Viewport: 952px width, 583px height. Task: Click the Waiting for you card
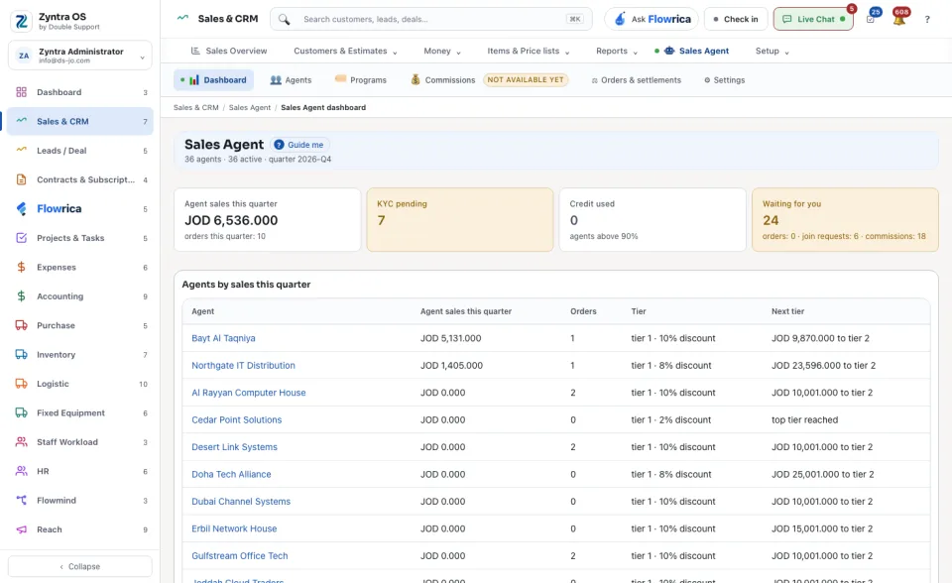click(x=845, y=219)
